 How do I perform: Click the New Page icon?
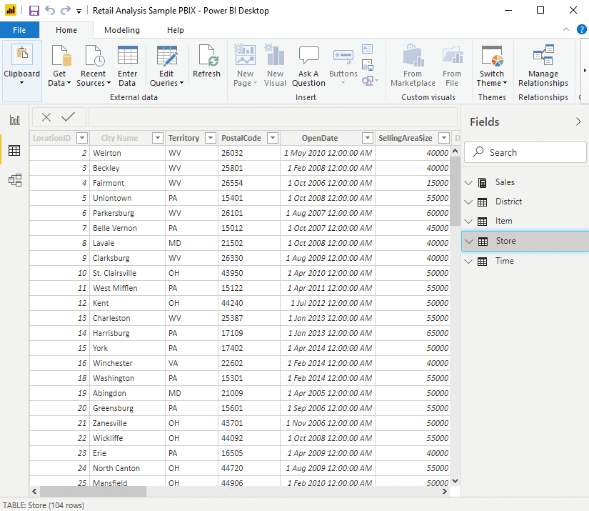point(245,54)
